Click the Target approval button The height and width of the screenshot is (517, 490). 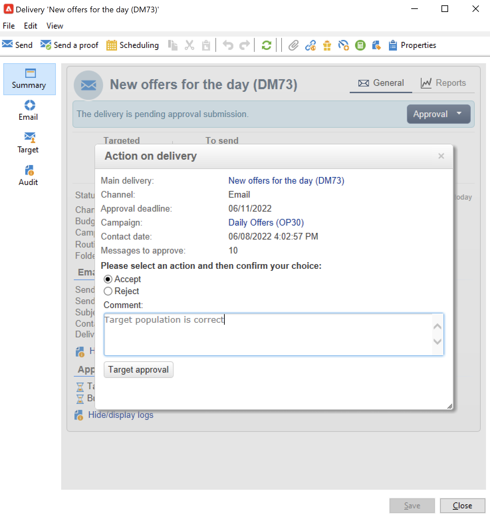pyautogui.click(x=139, y=370)
